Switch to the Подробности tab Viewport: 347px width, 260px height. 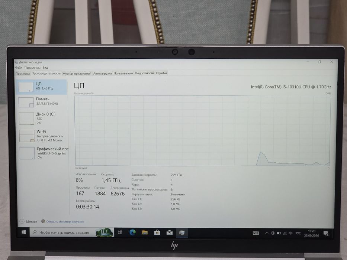point(144,73)
